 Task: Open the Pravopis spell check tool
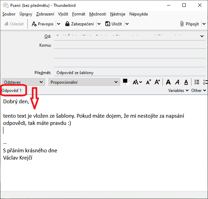coord(42,24)
